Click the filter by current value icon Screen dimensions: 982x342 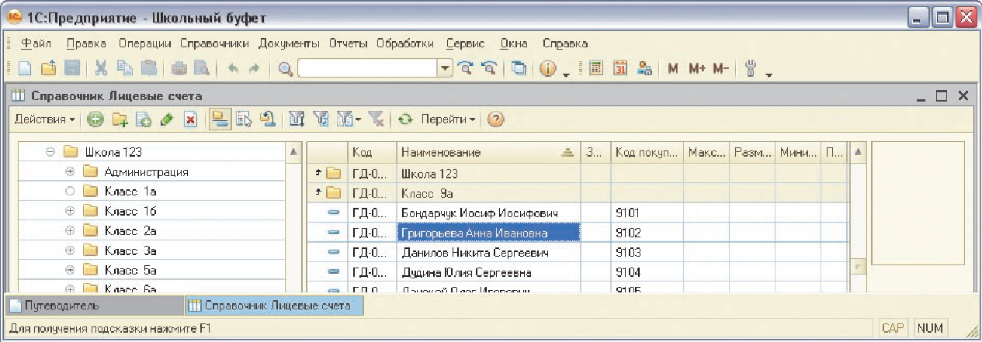320,119
